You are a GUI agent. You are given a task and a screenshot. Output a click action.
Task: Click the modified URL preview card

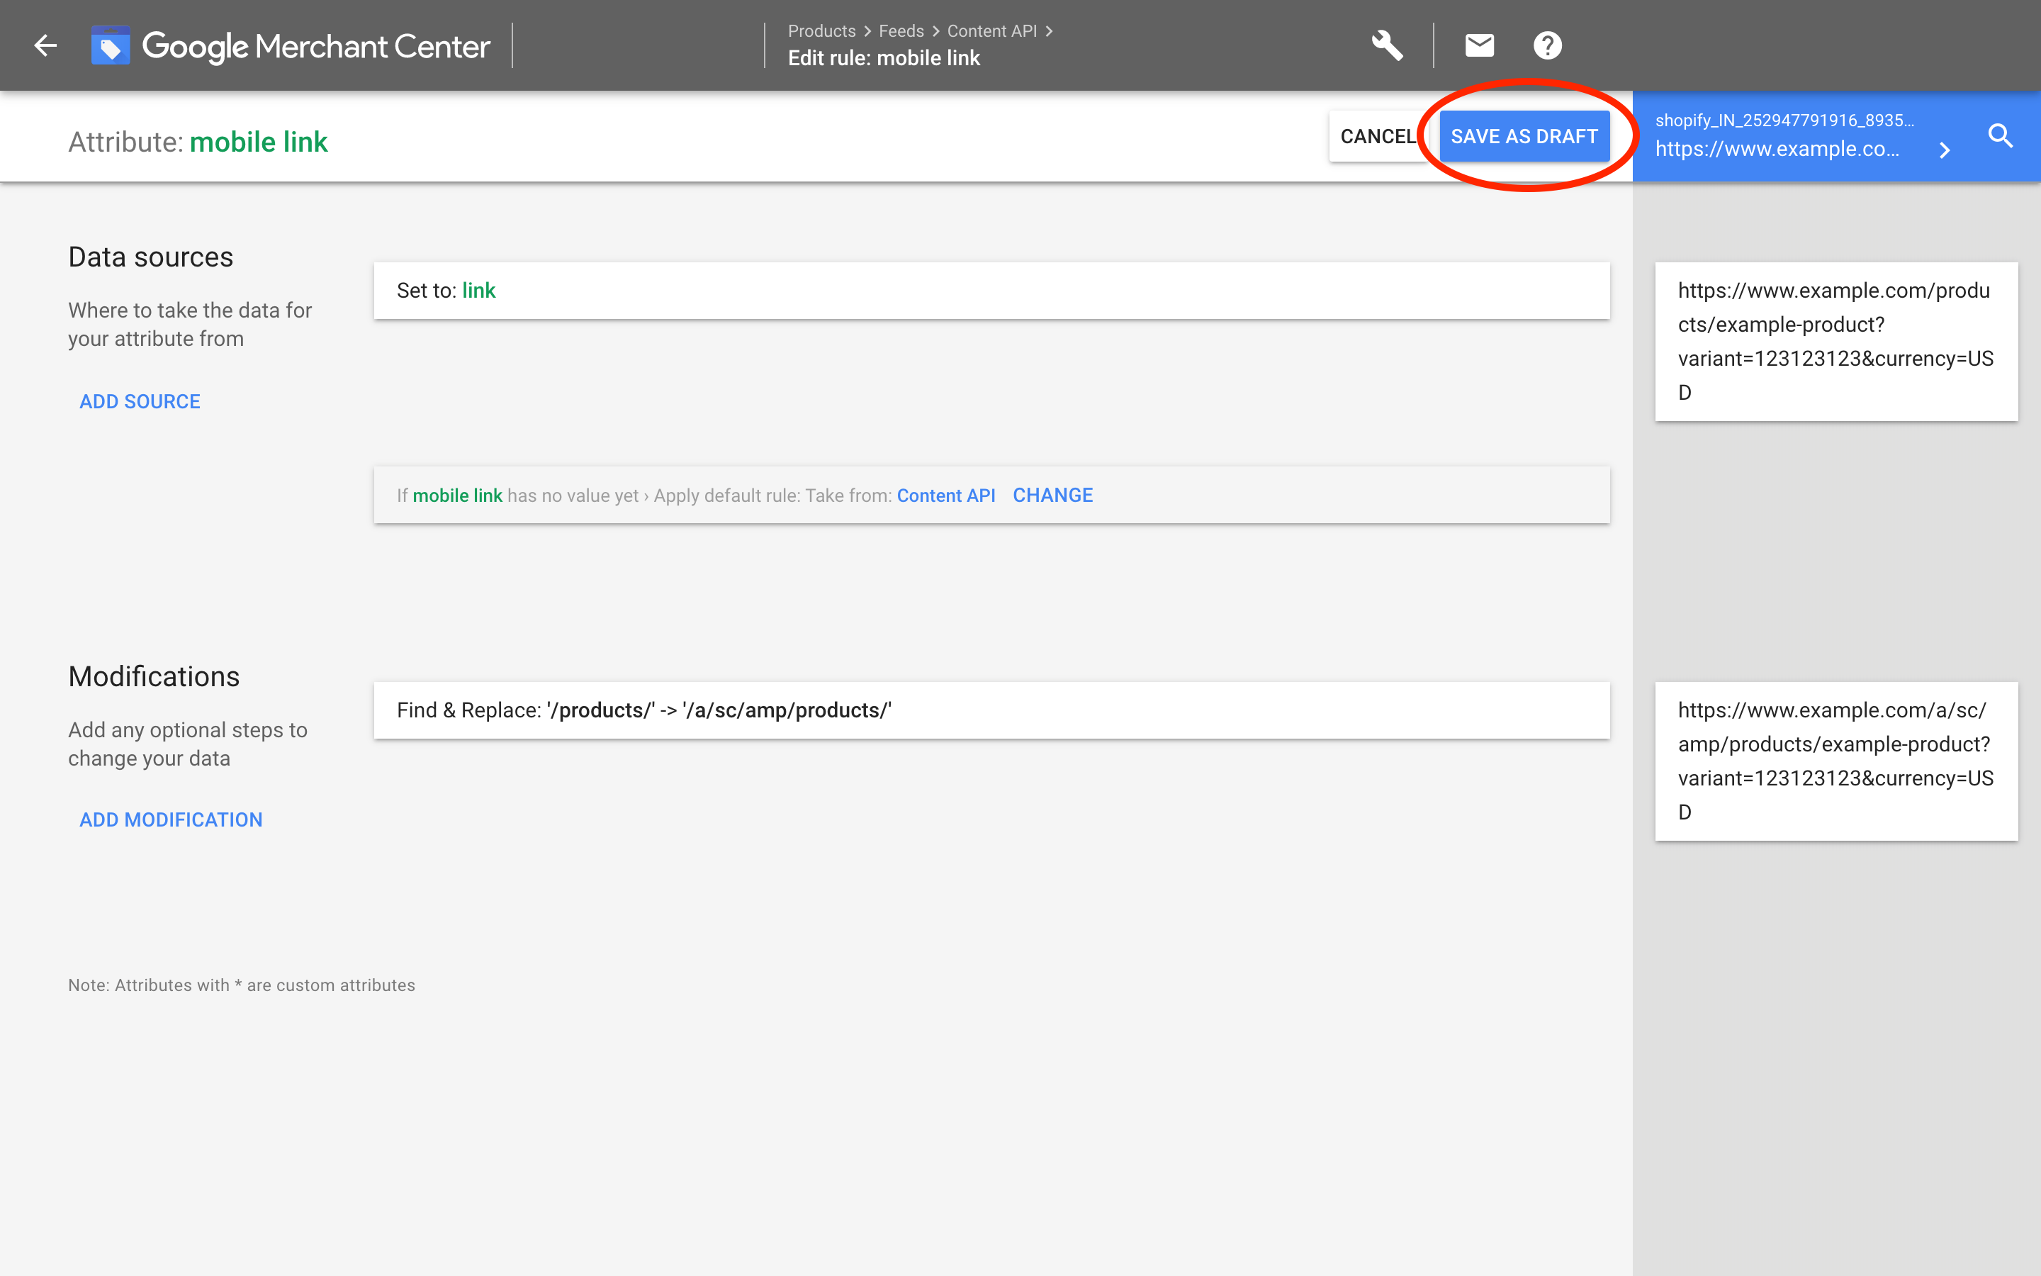pos(1835,761)
